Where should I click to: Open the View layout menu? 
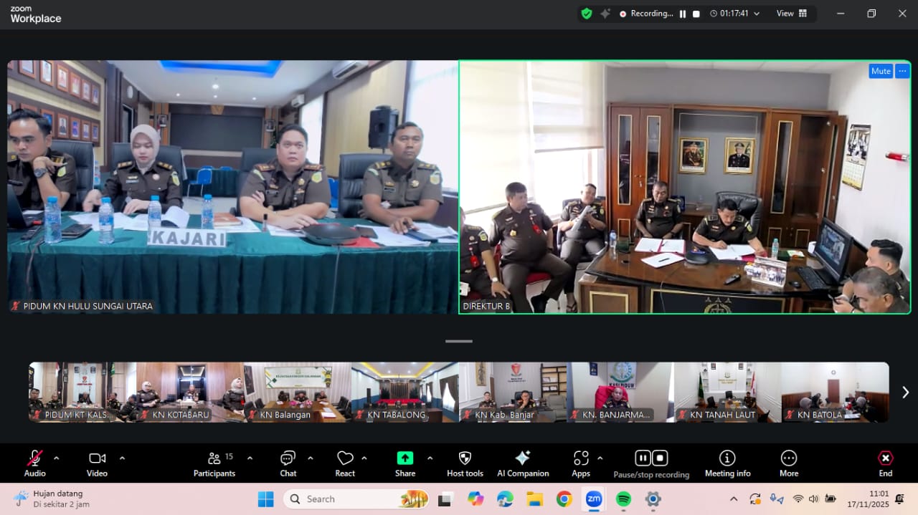(791, 14)
